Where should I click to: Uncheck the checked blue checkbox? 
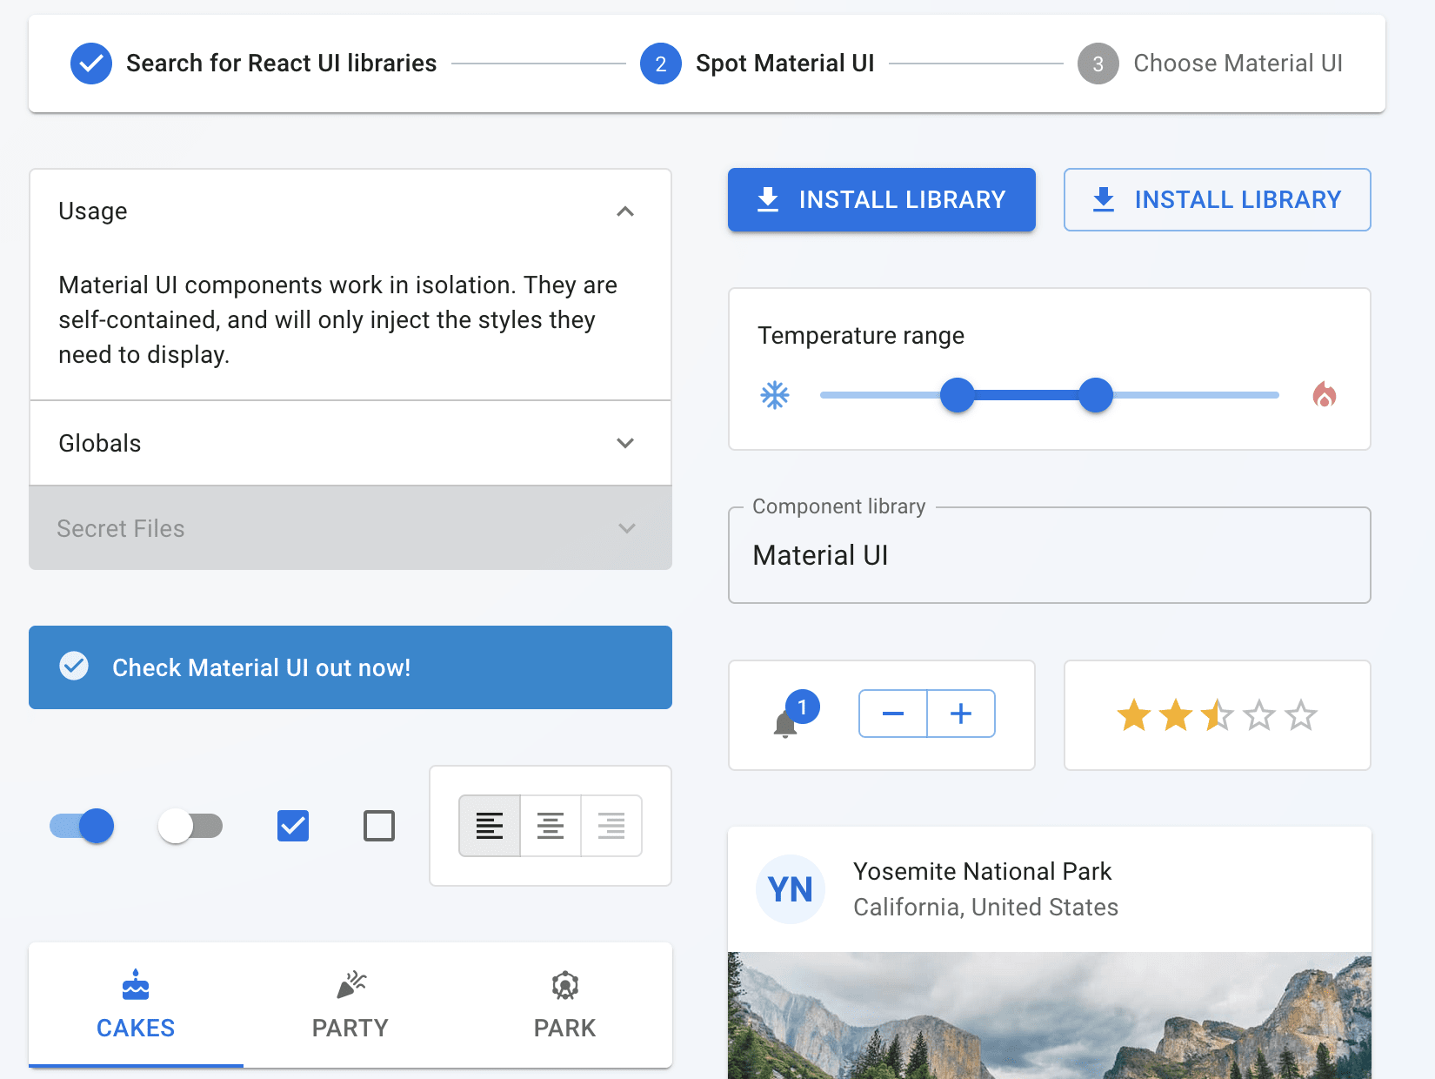coord(293,826)
